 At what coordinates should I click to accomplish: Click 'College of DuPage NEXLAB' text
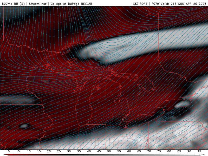[71, 4]
